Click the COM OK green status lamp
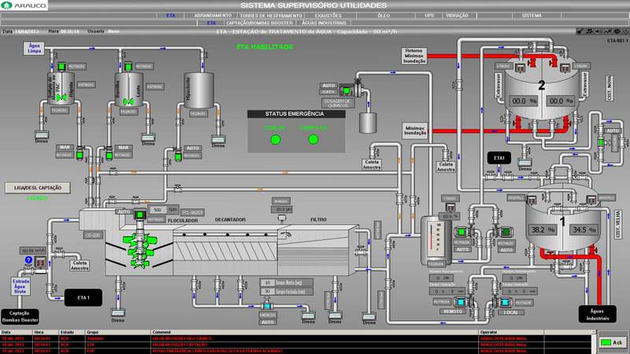The height and width of the screenshot is (354, 630). pyautogui.click(x=276, y=140)
